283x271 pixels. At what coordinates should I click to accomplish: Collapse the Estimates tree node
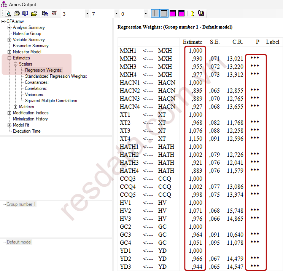[x=10, y=58]
